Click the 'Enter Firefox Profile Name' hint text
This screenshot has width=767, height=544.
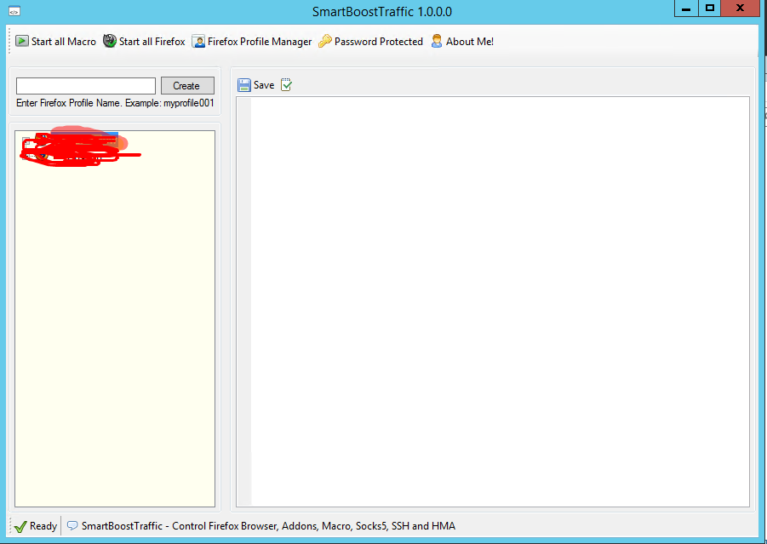pyautogui.click(x=115, y=103)
